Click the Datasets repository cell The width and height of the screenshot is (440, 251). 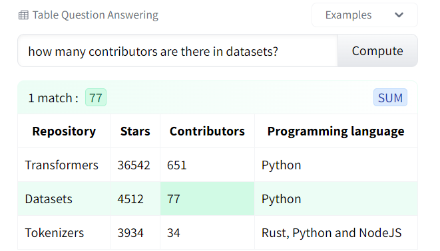[64, 199]
